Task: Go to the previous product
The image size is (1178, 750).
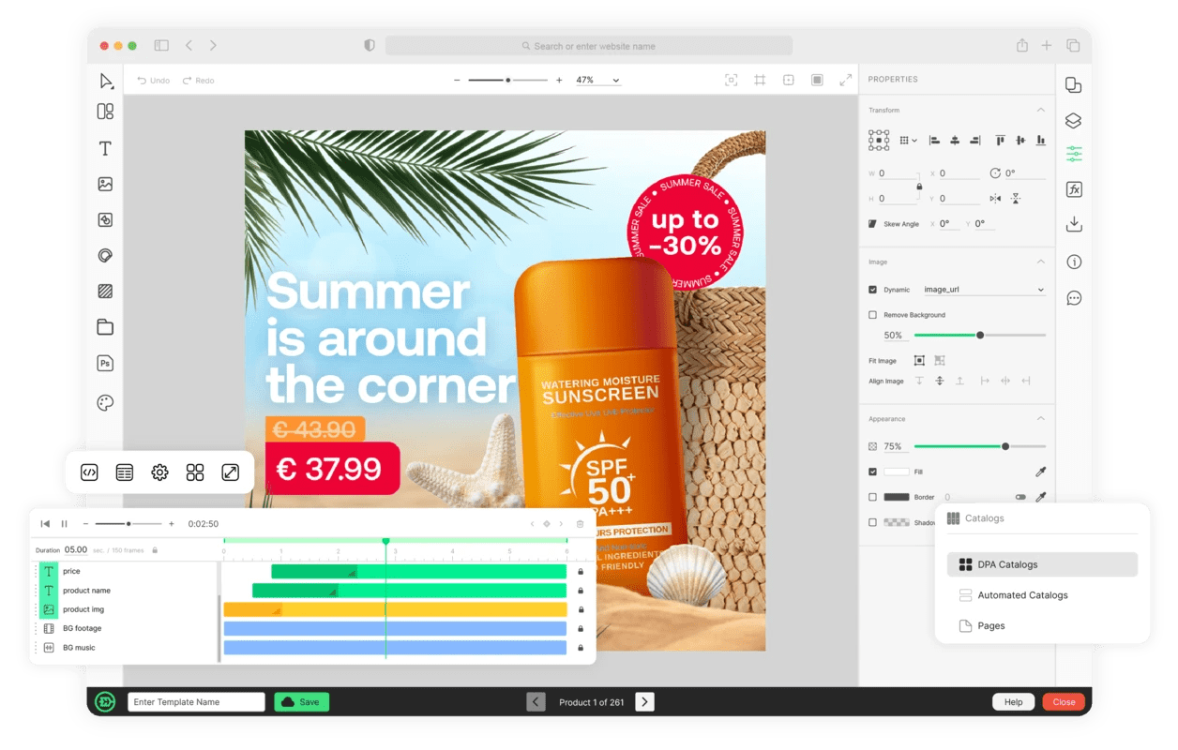Action: coord(536,702)
